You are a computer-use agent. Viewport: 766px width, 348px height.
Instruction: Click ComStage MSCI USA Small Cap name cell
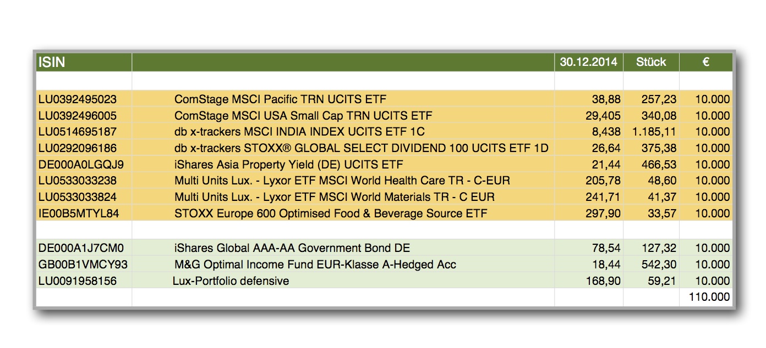(303, 116)
